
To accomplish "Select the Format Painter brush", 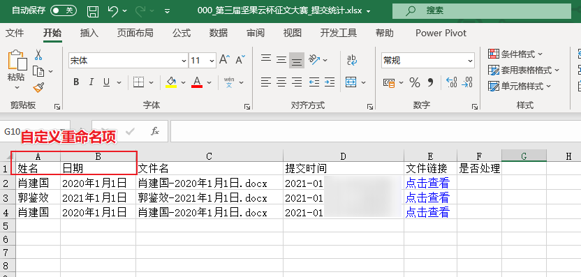I will click(x=38, y=87).
